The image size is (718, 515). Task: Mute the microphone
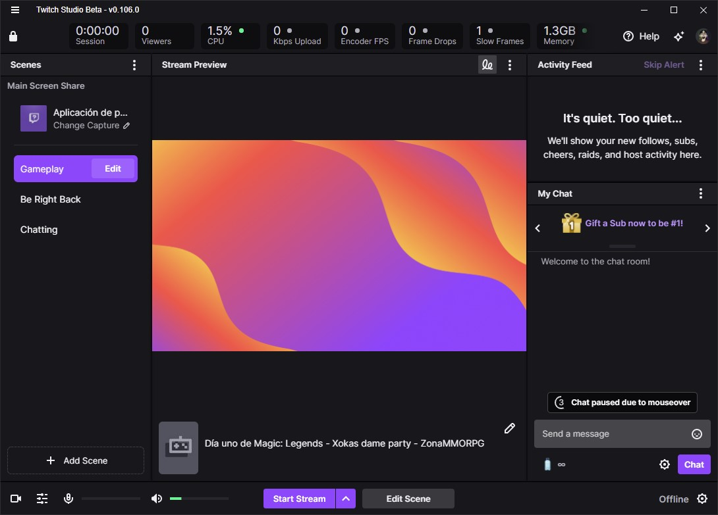[x=68, y=499]
